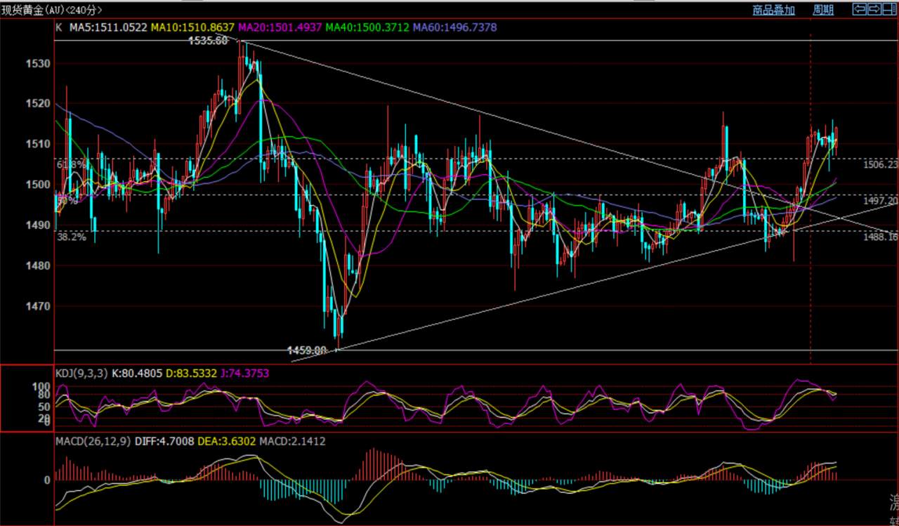Select the MA40:1500.3712 indicator label

367,27
